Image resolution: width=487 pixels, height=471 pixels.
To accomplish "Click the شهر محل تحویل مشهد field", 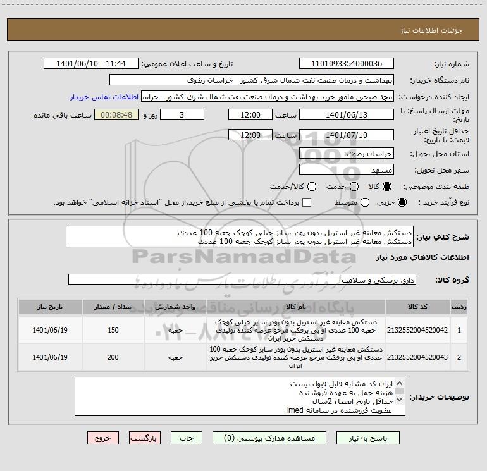I will [x=347, y=169].
